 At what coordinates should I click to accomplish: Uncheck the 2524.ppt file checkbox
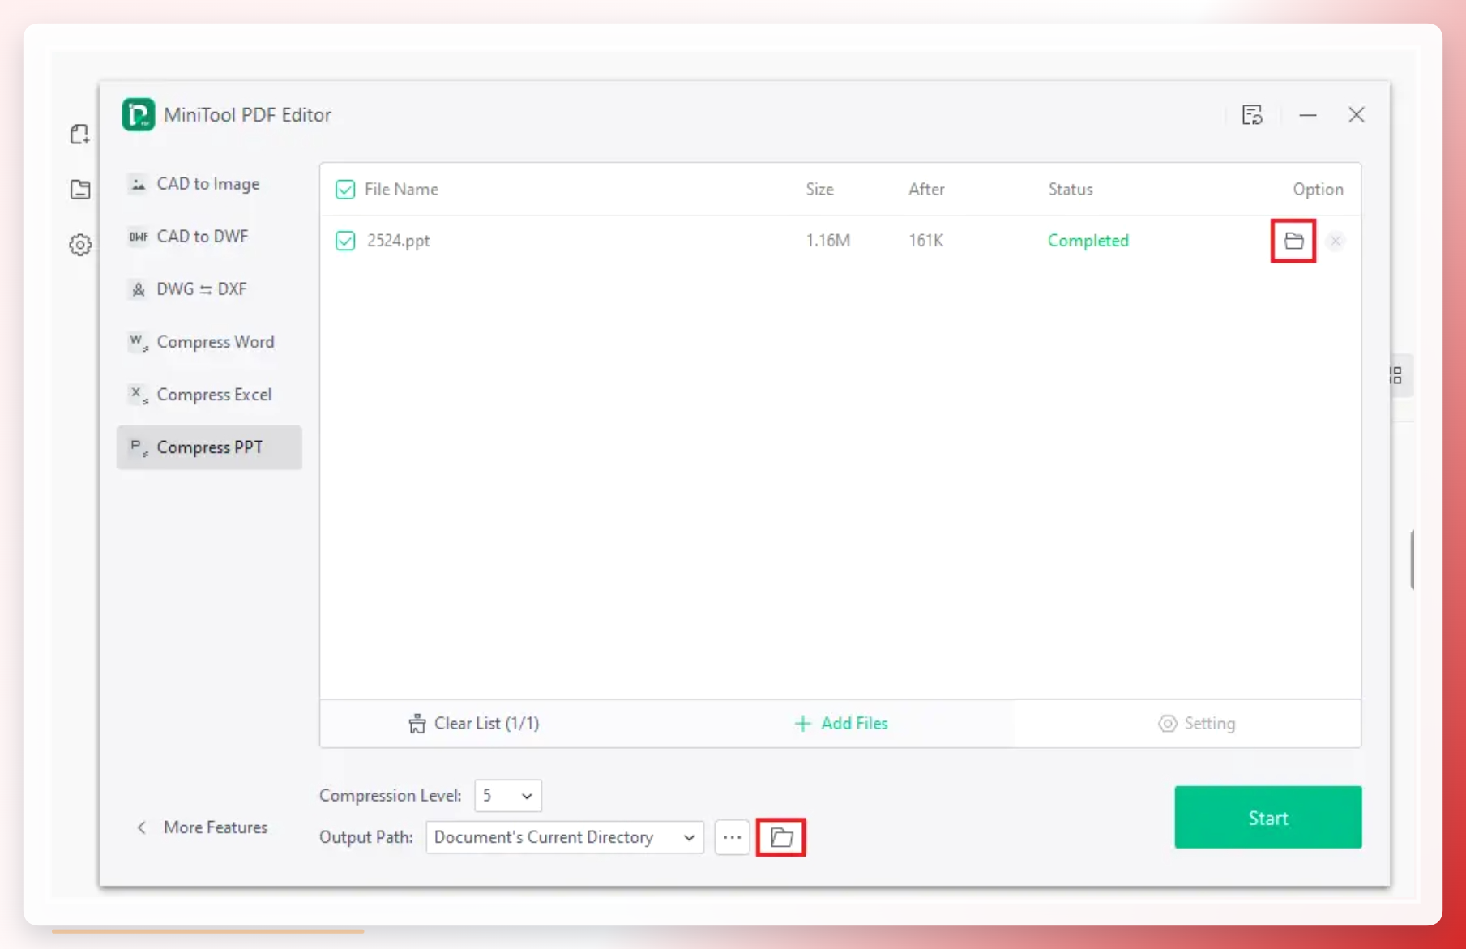point(345,241)
